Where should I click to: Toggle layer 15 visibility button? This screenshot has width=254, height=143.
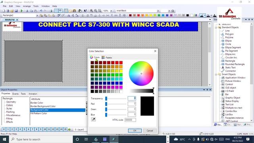click(x=65, y=129)
